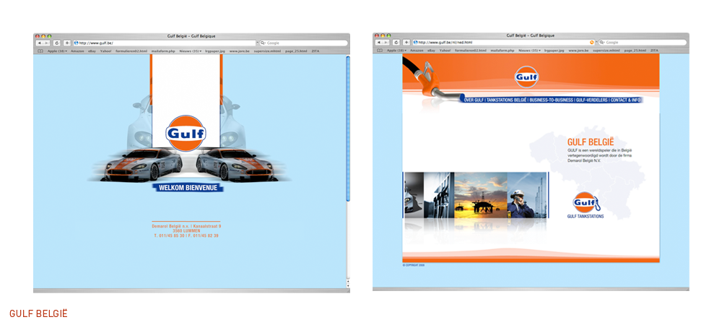Click the address bar showing gulf.be/nl/ned.html
This screenshot has width=722, height=325.
point(504,43)
